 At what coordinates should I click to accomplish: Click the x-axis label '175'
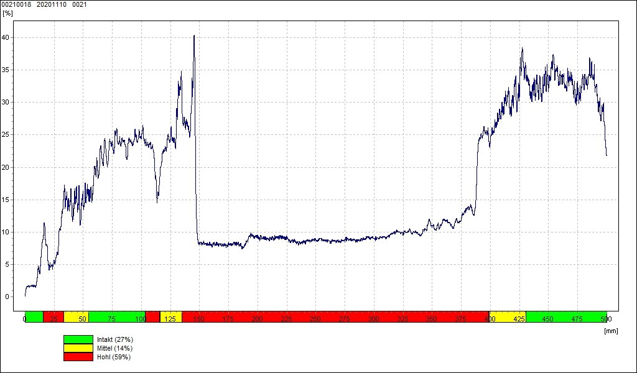[228, 319]
